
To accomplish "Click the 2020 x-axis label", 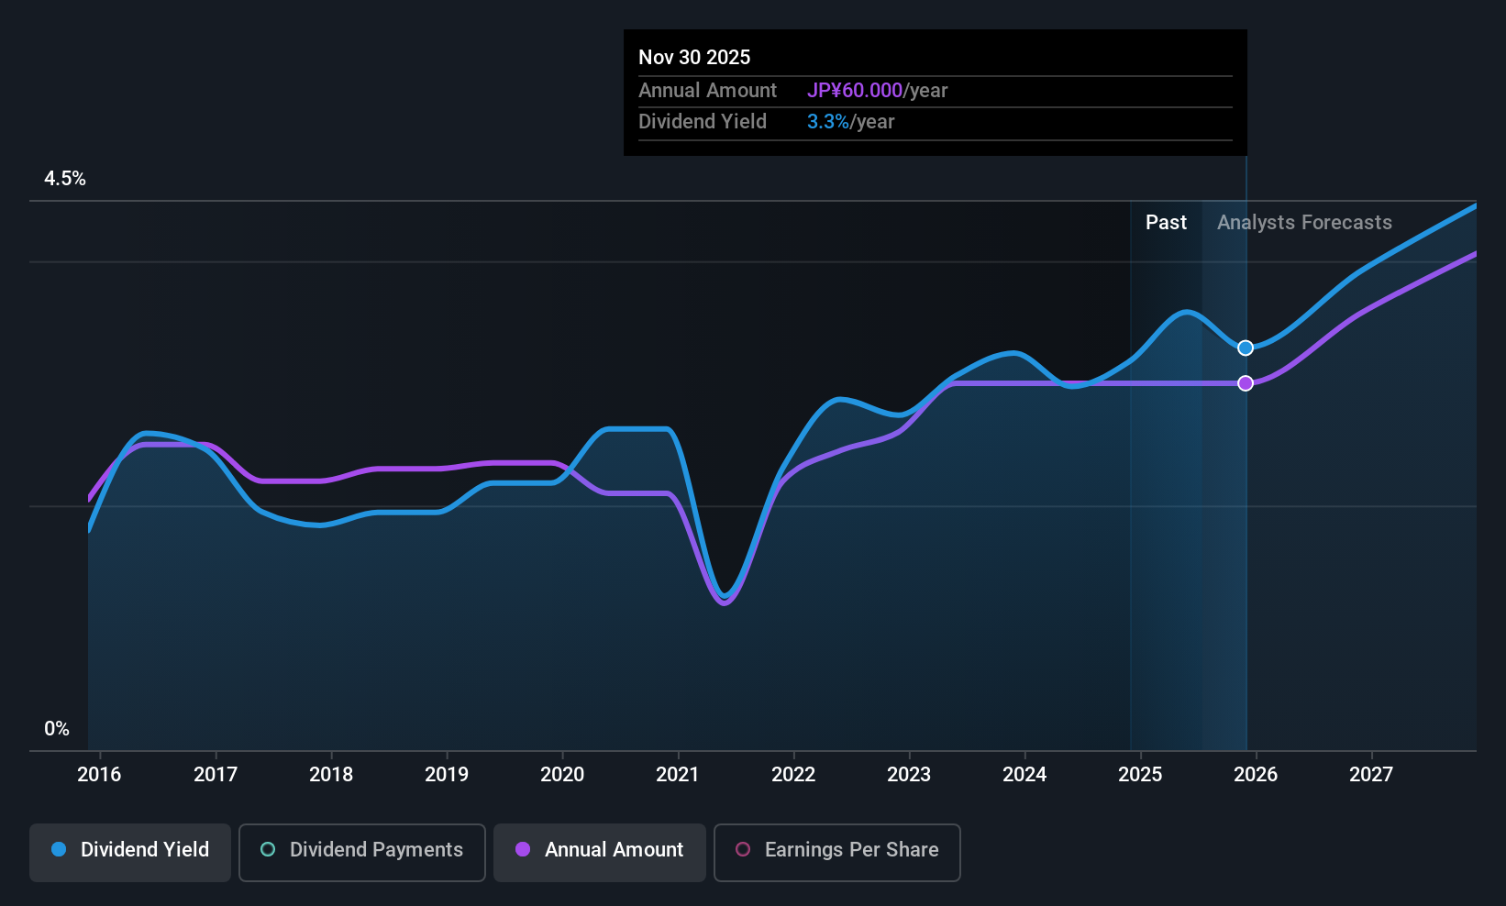I will pyautogui.click(x=562, y=775).
